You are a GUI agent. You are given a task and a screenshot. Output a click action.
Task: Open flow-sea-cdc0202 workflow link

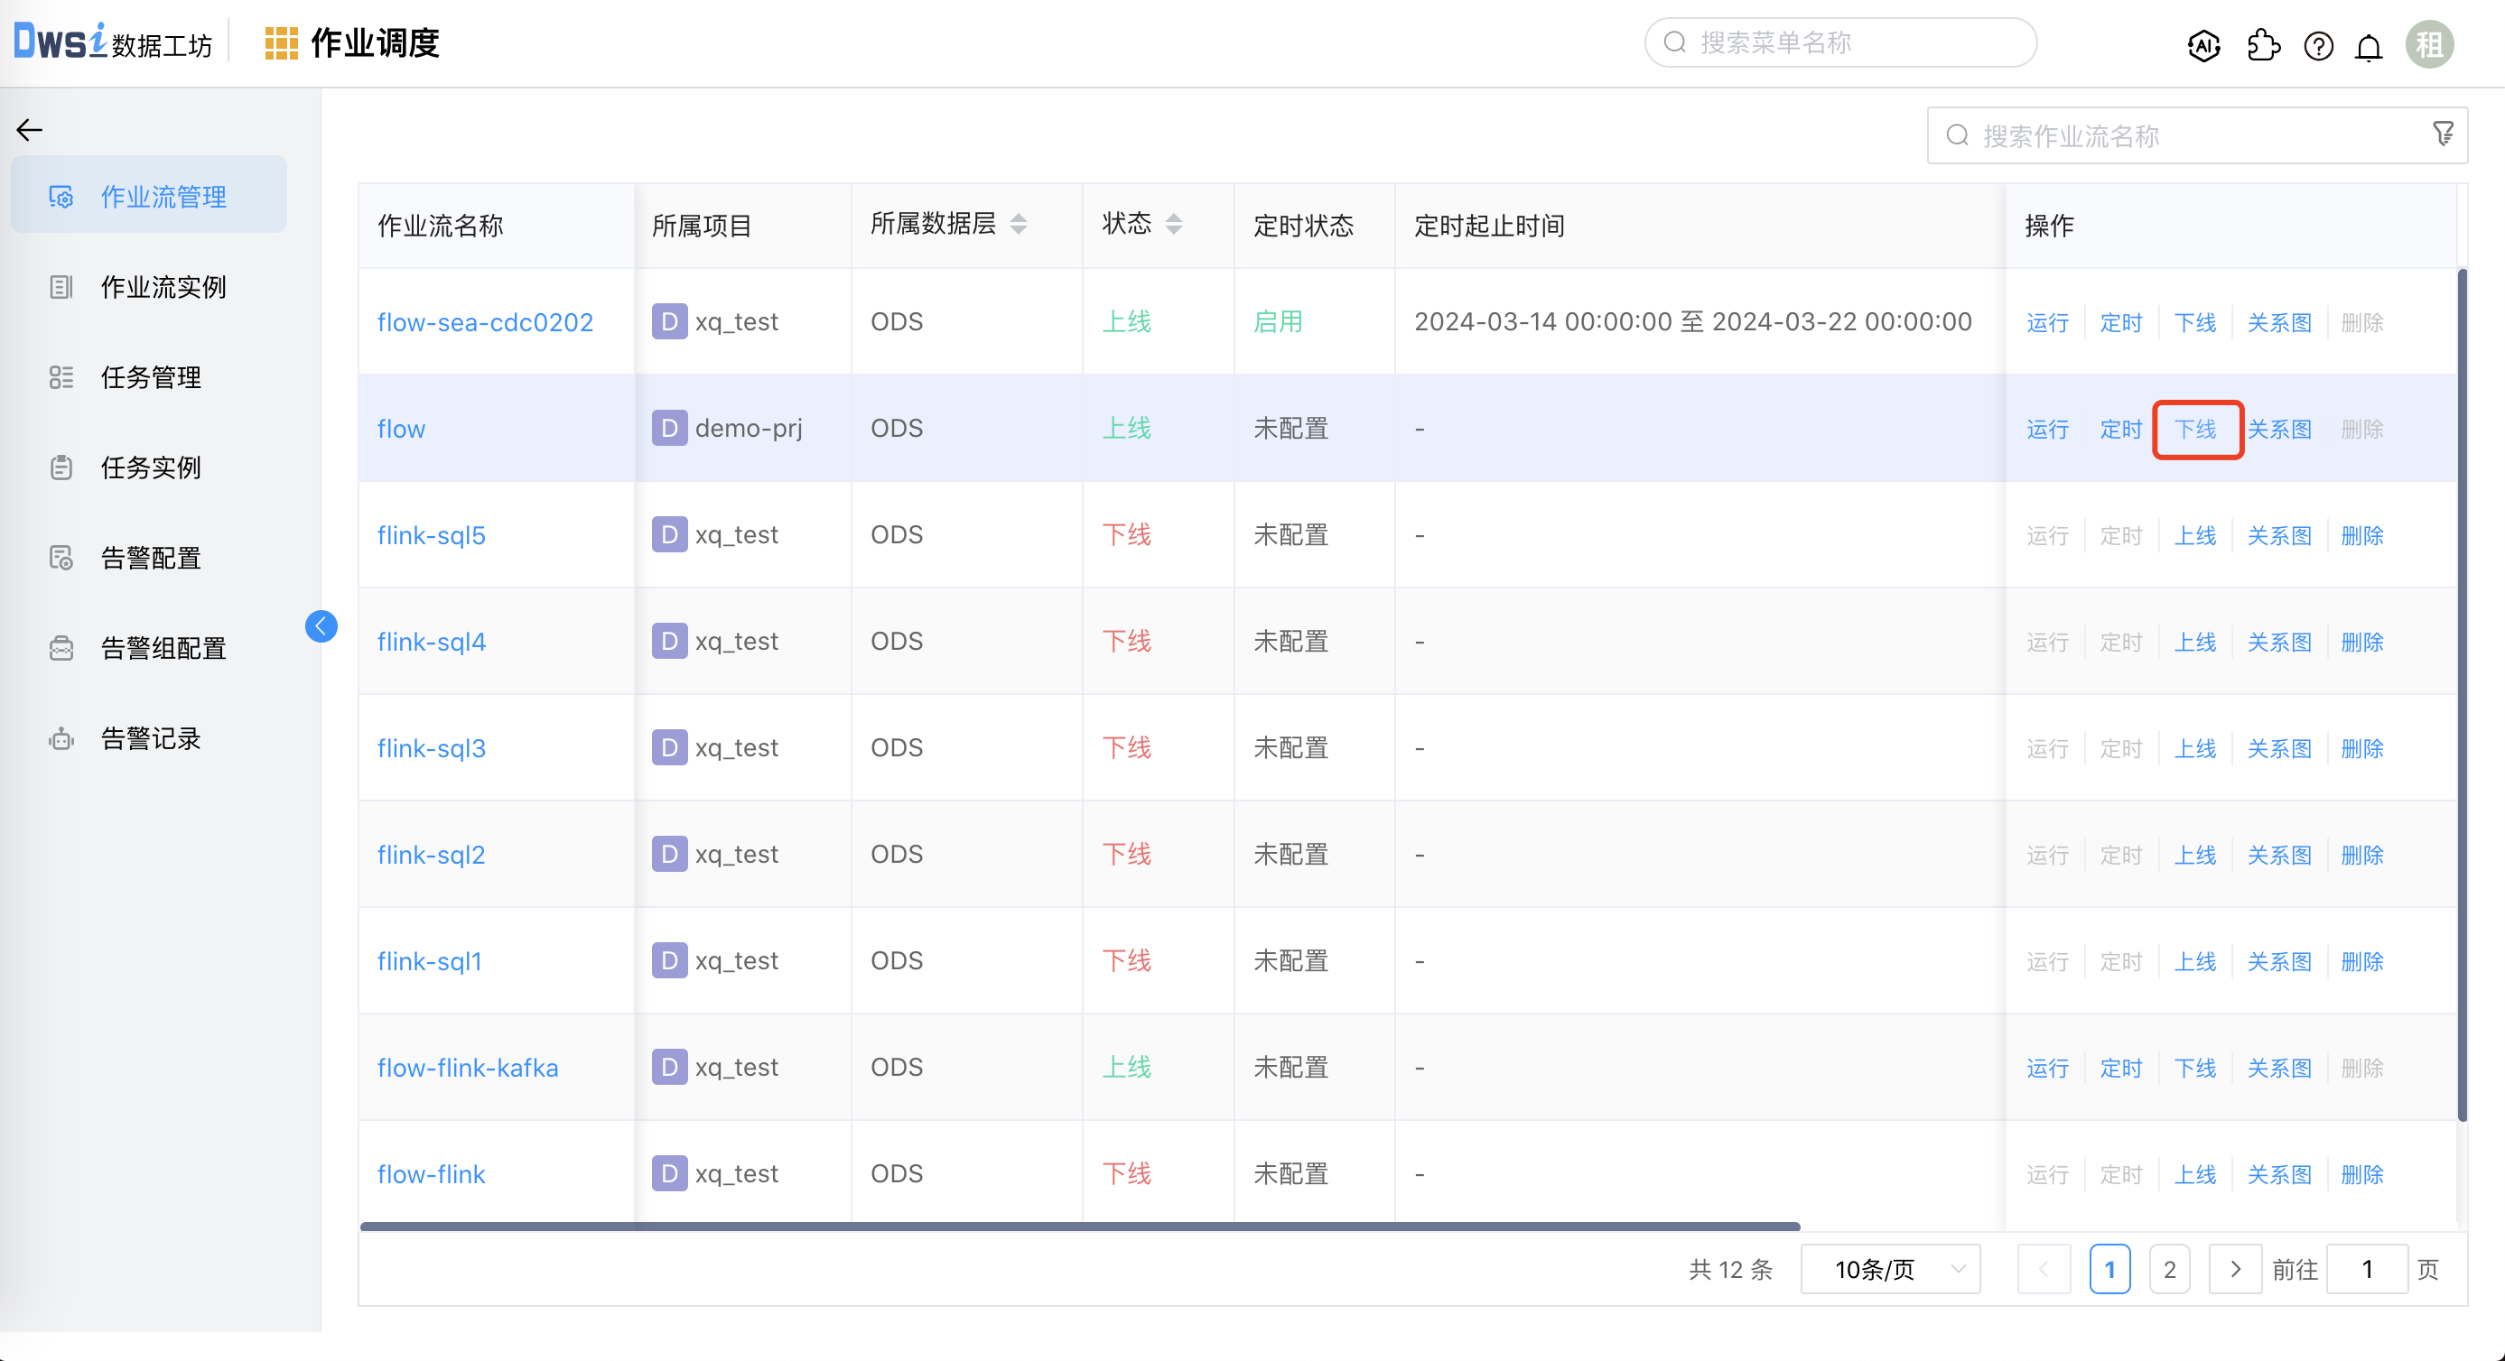(x=484, y=322)
